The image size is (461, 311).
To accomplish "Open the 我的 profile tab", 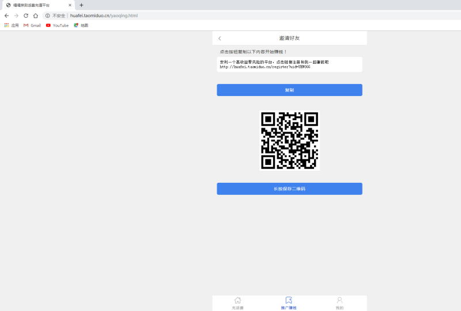I will tap(339, 303).
